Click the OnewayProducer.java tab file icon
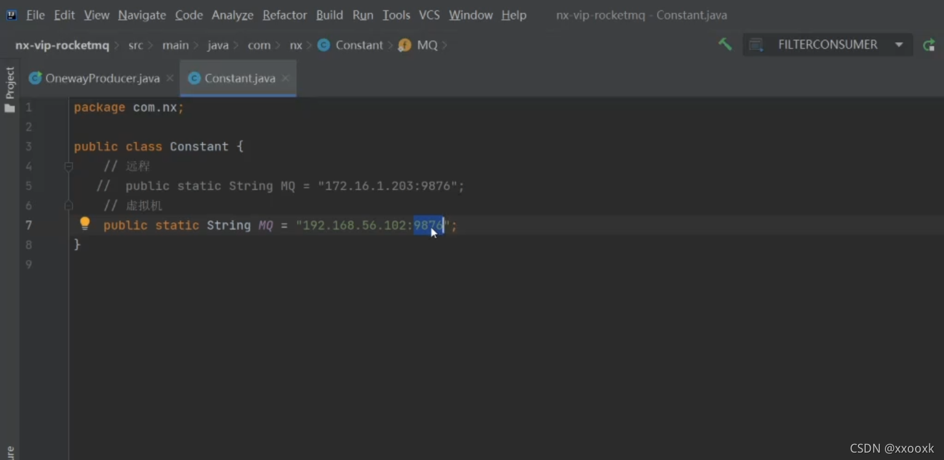Image resolution: width=944 pixels, height=460 pixels. [x=35, y=78]
